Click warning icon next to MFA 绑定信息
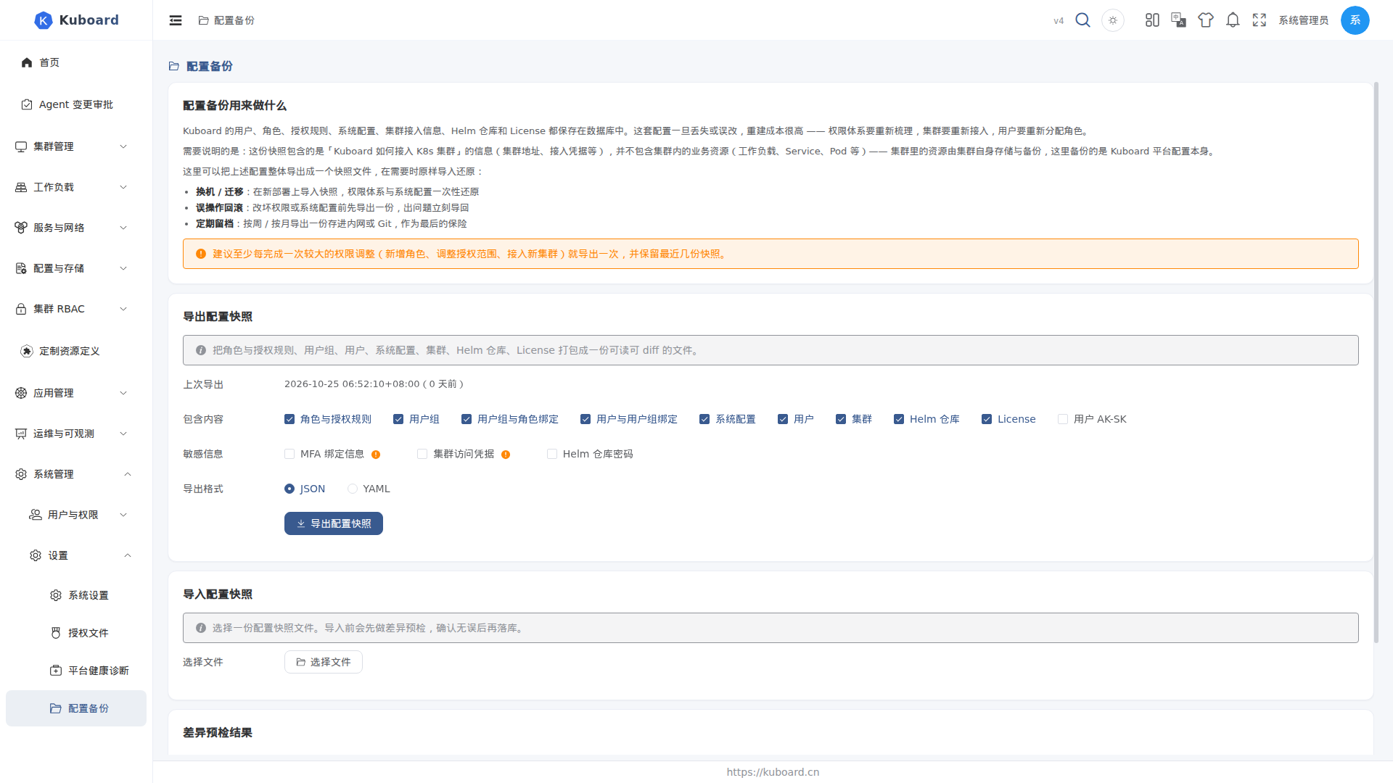Viewport: 1393px width, 783px height. (x=376, y=455)
